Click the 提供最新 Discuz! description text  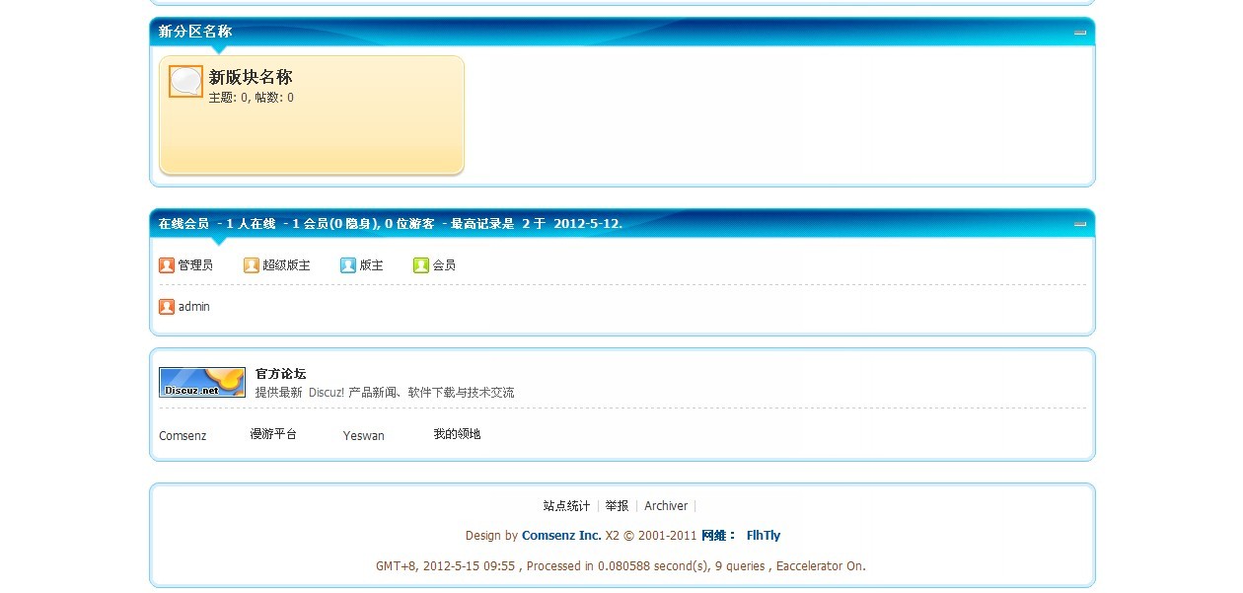click(x=385, y=393)
